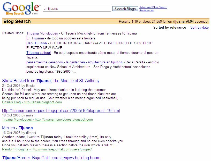This screenshot has height=161, width=211.
Task: Open the 'Mexico - Tijuana' result
Action: [18, 128]
